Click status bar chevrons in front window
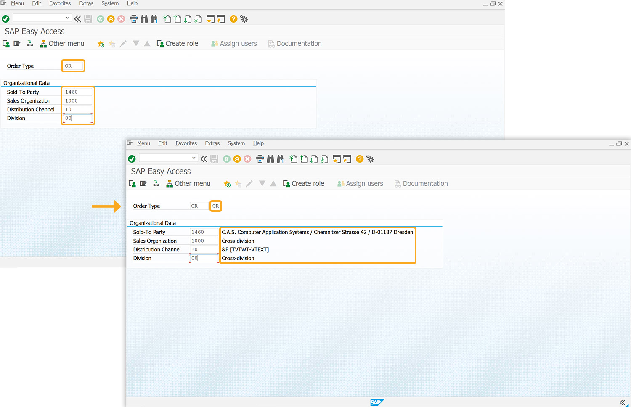631x407 pixels. click(623, 402)
